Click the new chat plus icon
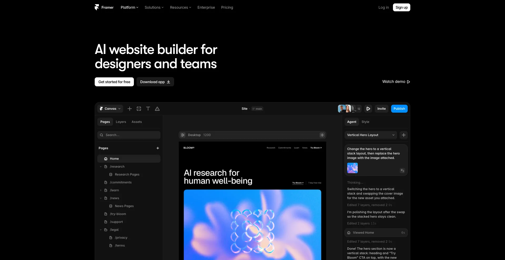Viewport: 505px width, 260px height. 404,135
